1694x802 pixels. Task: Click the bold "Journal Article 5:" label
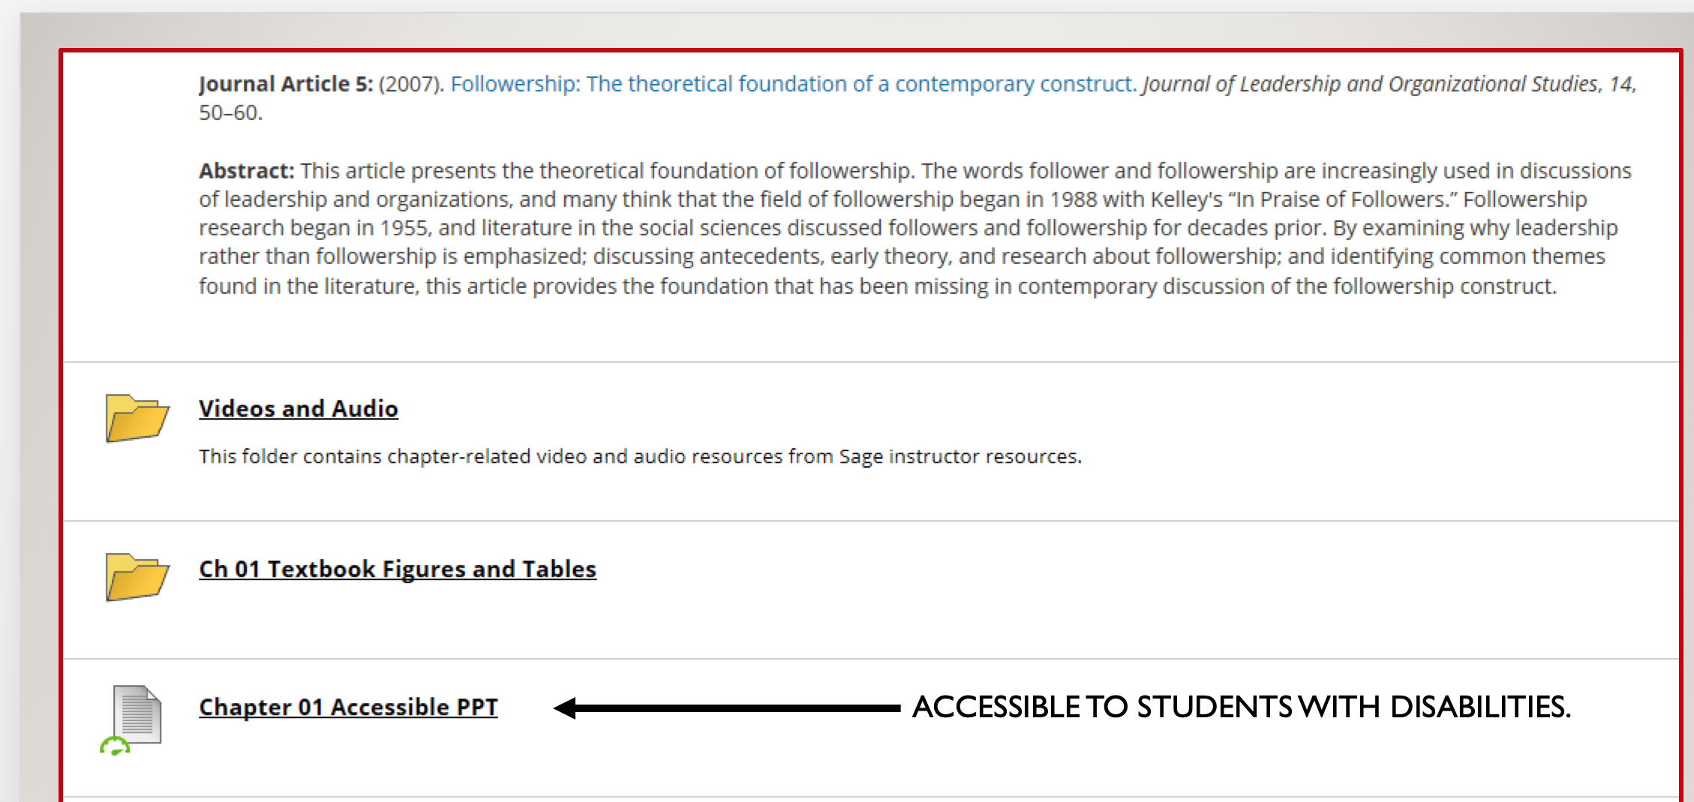point(285,84)
